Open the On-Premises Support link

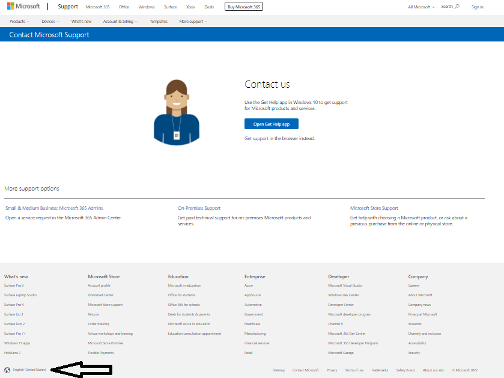tap(199, 208)
